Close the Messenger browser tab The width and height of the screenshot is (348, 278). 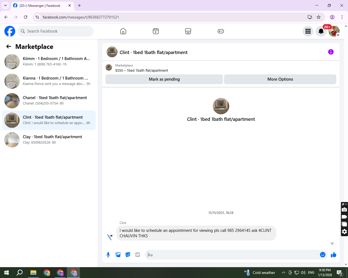point(70,5)
